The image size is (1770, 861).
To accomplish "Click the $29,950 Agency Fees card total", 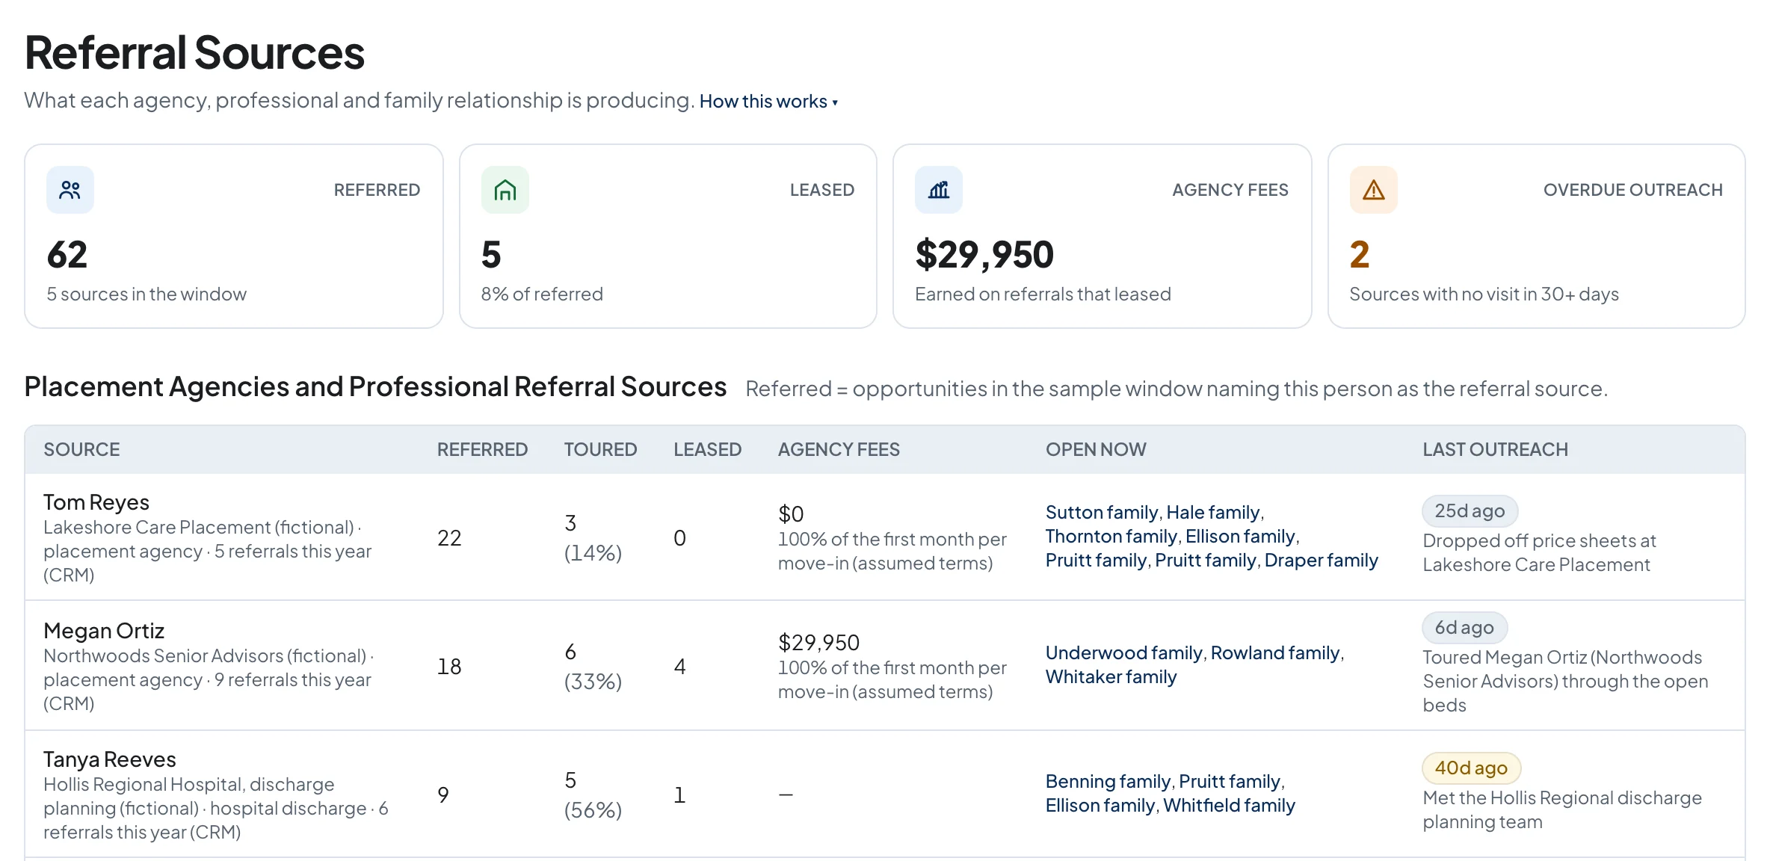I will [984, 255].
